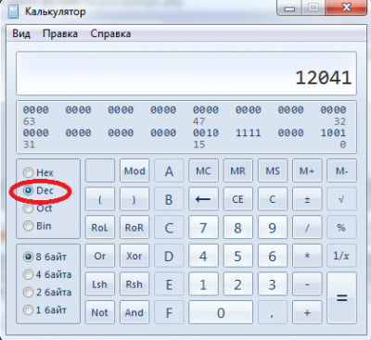Click the square root button
This screenshot has height=340, width=371.
(341, 199)
